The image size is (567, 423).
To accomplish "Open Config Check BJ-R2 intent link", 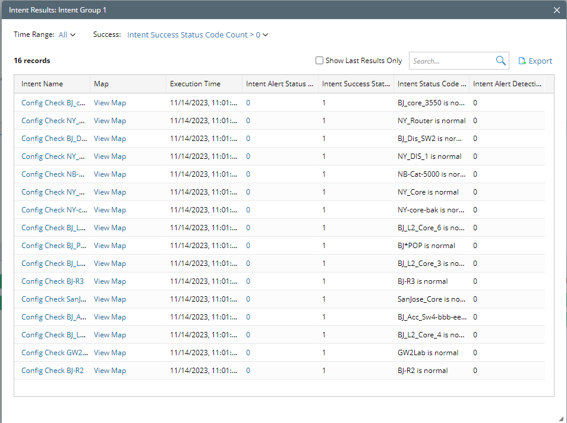I will click(52, 371).
